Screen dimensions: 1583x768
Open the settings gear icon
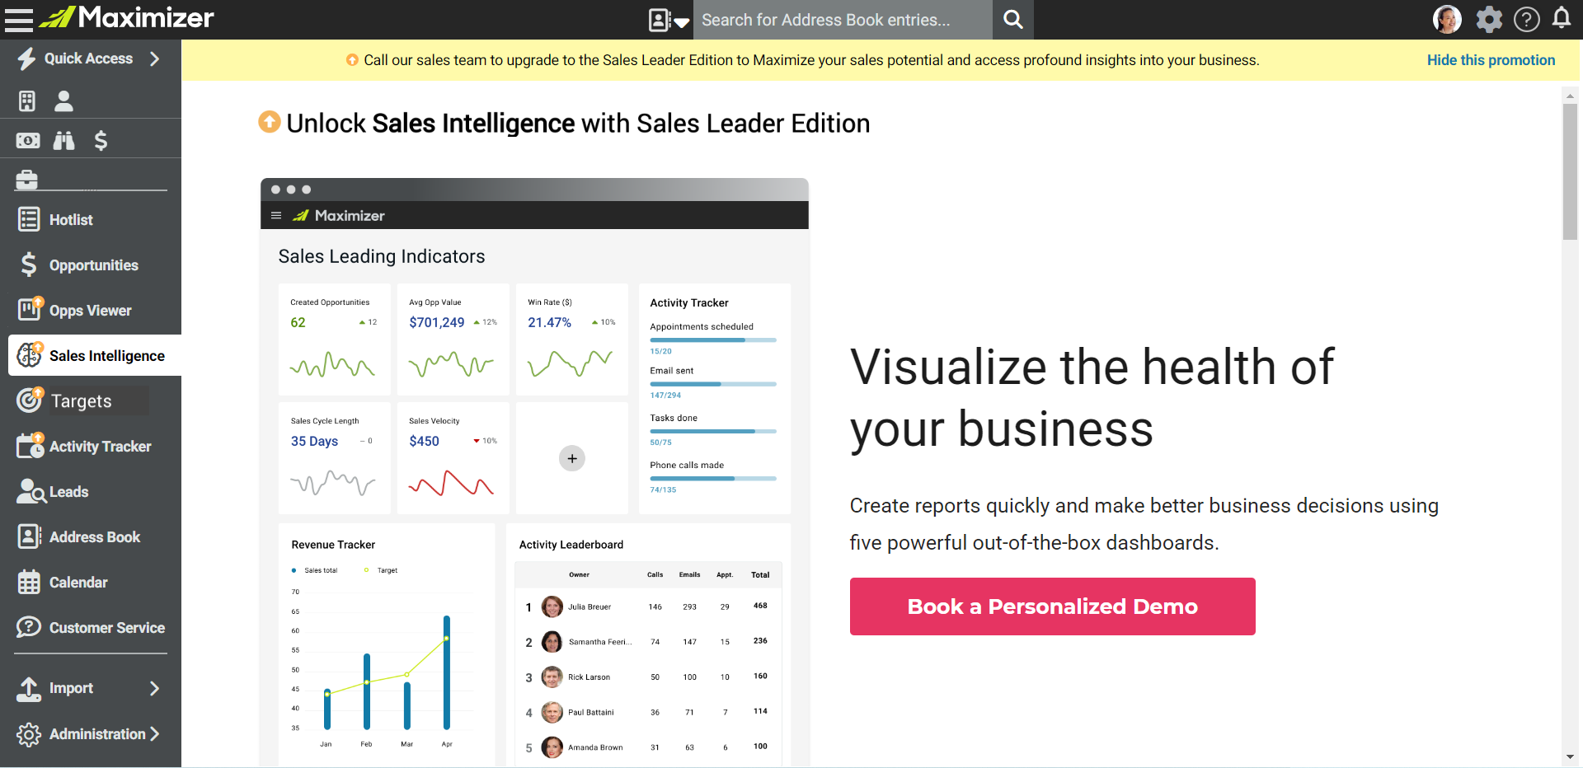[1489, 19]
